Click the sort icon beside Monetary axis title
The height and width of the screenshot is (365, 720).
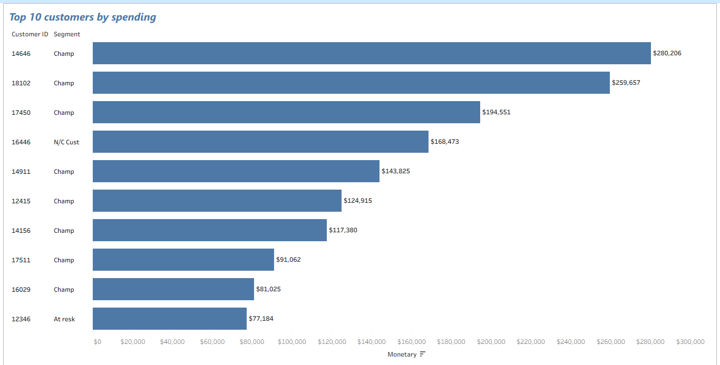tap(422, 354)
